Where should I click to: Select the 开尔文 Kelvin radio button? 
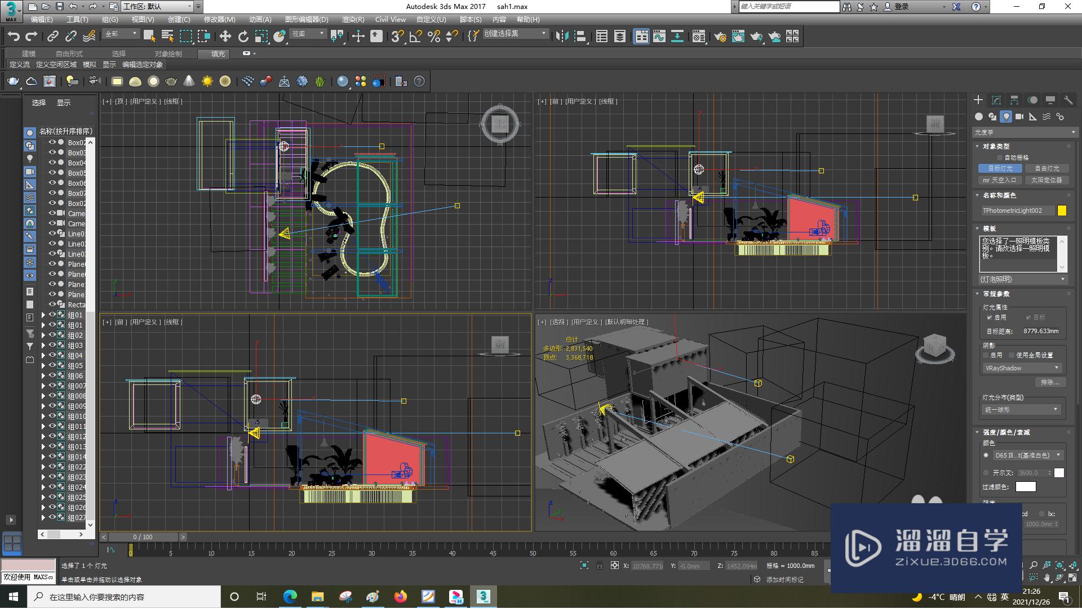point(986,473)
